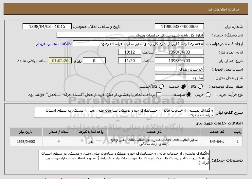
Task: Click the remaining days field showing 0
Action: click(94, 61)
